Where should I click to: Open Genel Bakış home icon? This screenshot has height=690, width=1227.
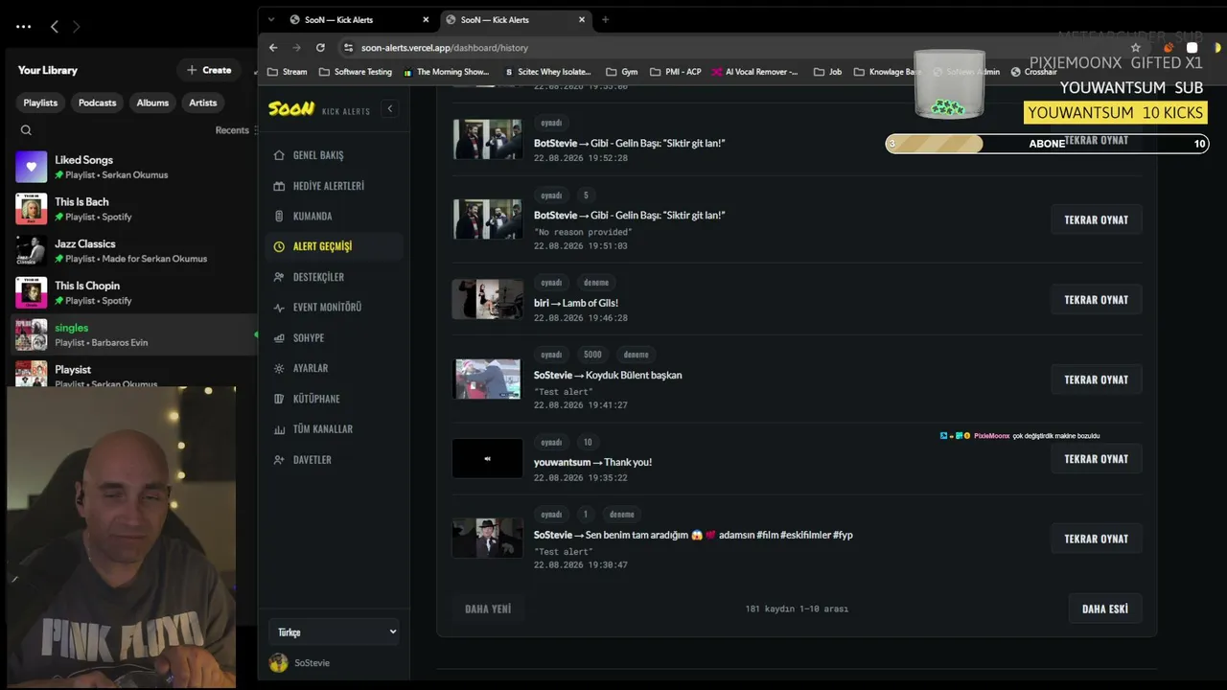click(x=279, y=155)
